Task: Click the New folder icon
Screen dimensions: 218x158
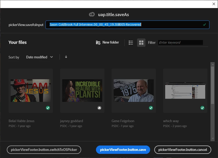Action: click(x=98, y=42)
